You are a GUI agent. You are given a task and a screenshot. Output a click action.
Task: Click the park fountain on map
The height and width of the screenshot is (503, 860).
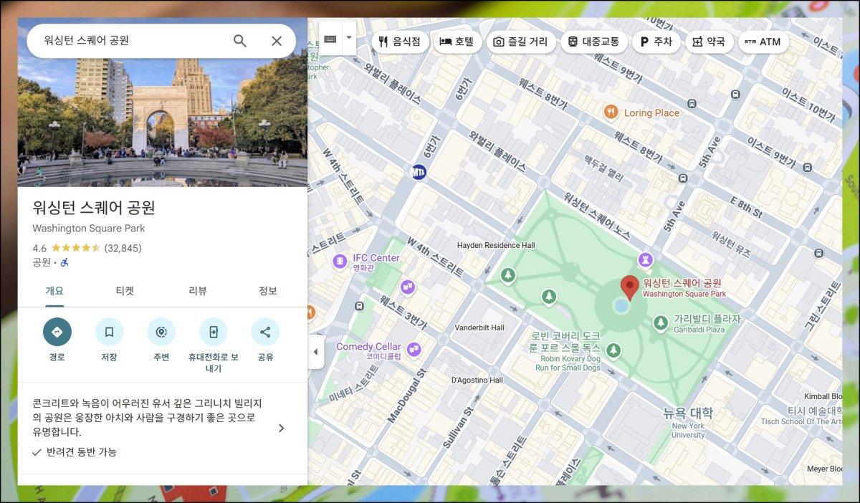[x=621, y=306]
